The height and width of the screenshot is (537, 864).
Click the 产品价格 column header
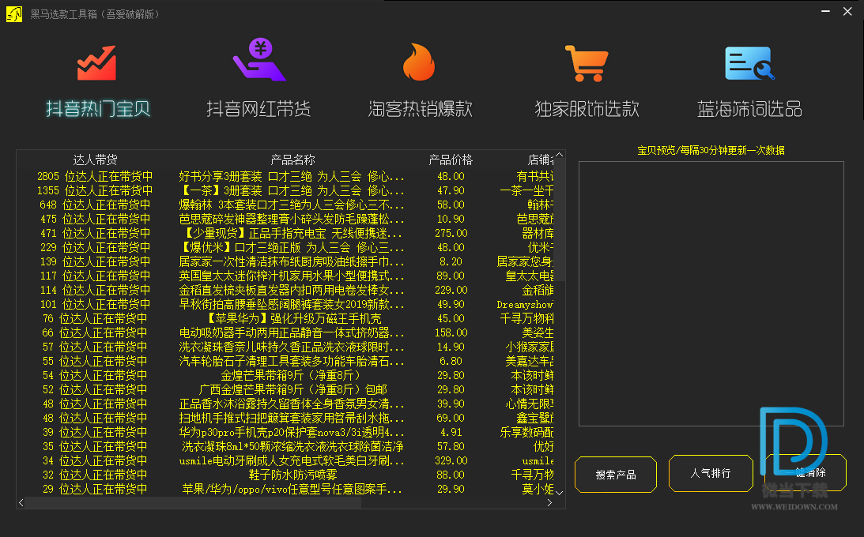click(x=451, y=160)
